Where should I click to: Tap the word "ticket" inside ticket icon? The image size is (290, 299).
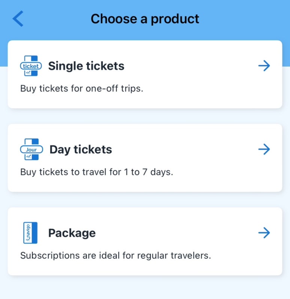pos(31,66)
